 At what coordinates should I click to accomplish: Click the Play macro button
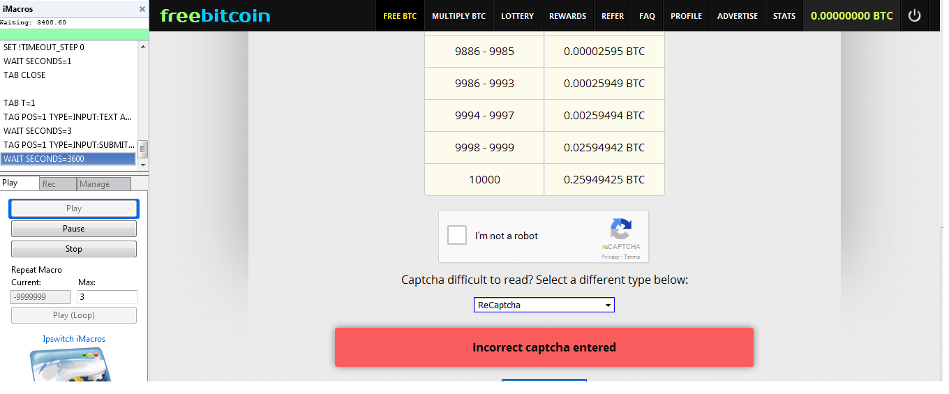[x=74, y=209]
